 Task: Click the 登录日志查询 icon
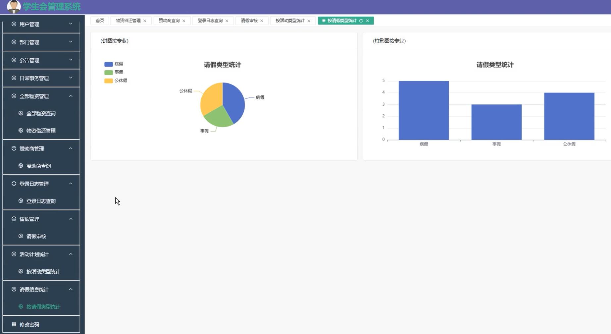[20, 201]
